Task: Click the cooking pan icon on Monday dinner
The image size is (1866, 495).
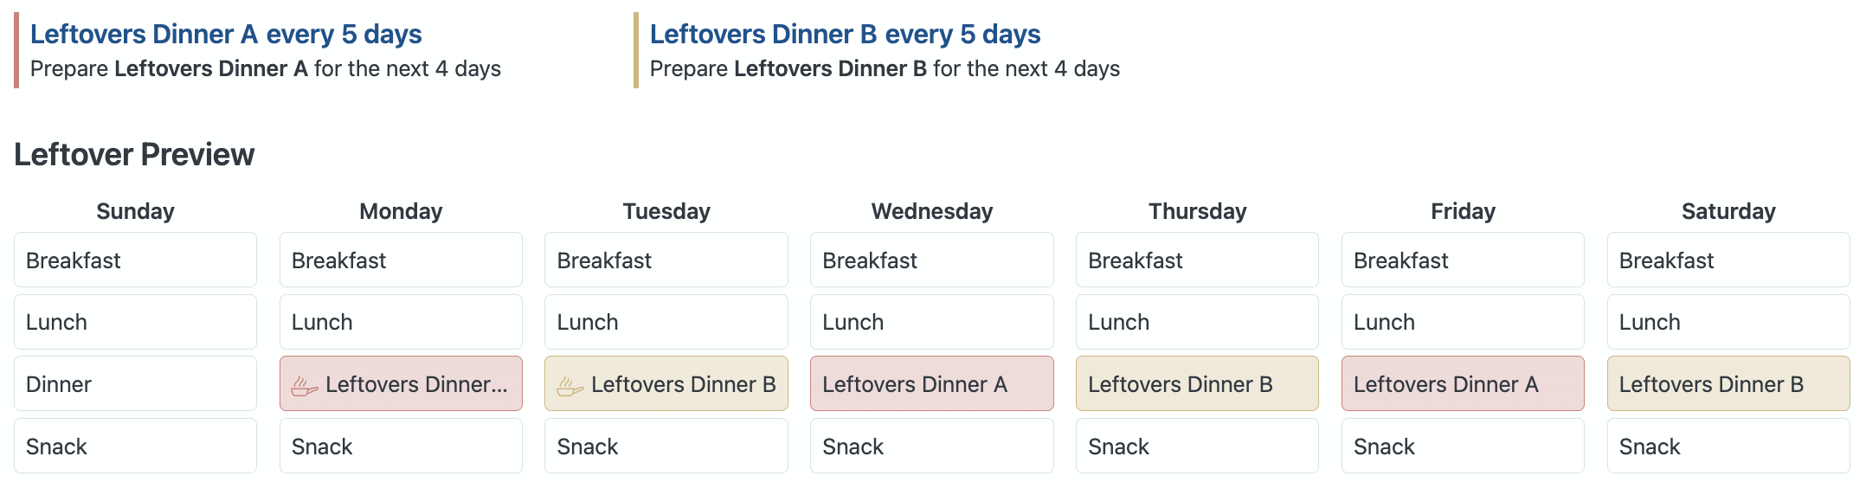Action: pyautogui.click(x=304, y=385)
